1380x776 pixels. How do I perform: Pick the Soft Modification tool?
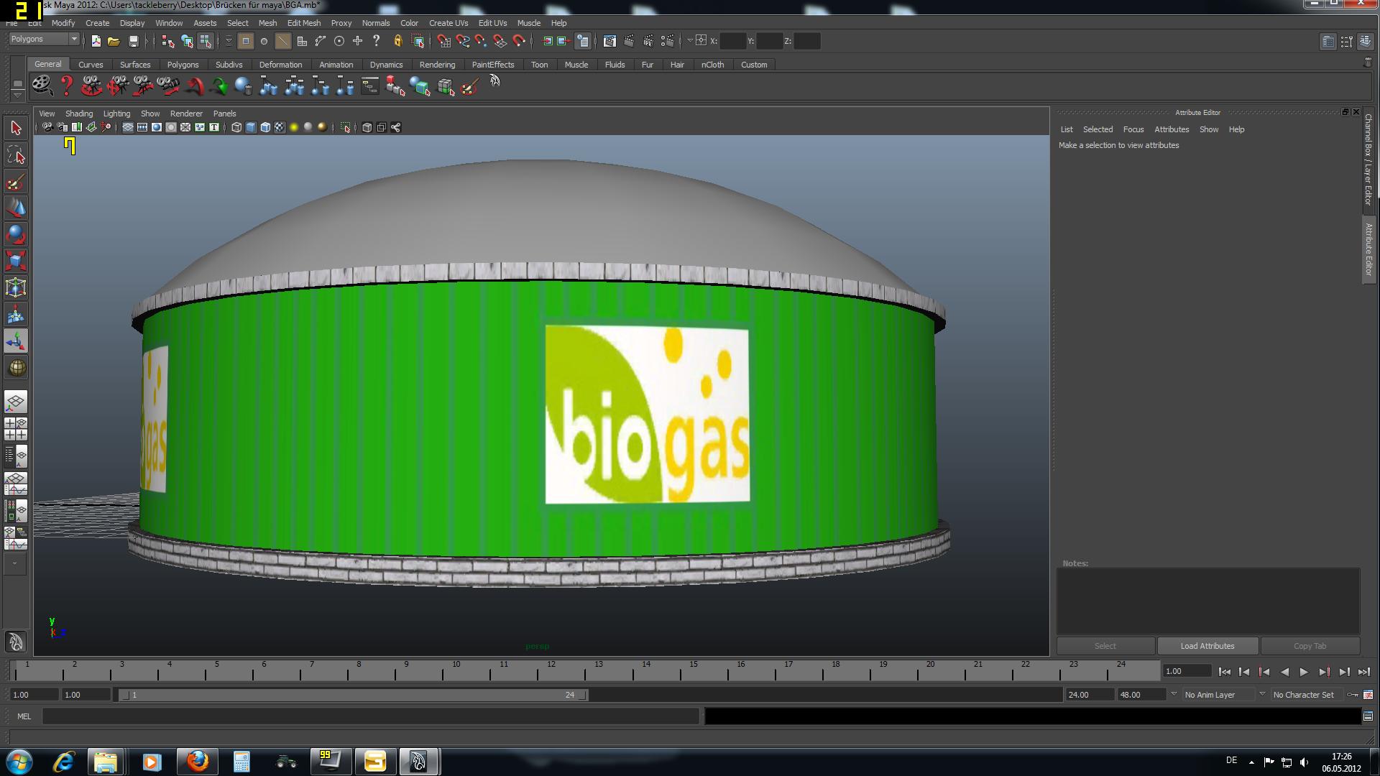pyautogui.click(x=16, y=315)
